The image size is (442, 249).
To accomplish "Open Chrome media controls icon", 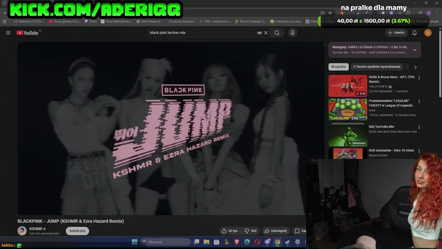I will (x=420, y=13).
